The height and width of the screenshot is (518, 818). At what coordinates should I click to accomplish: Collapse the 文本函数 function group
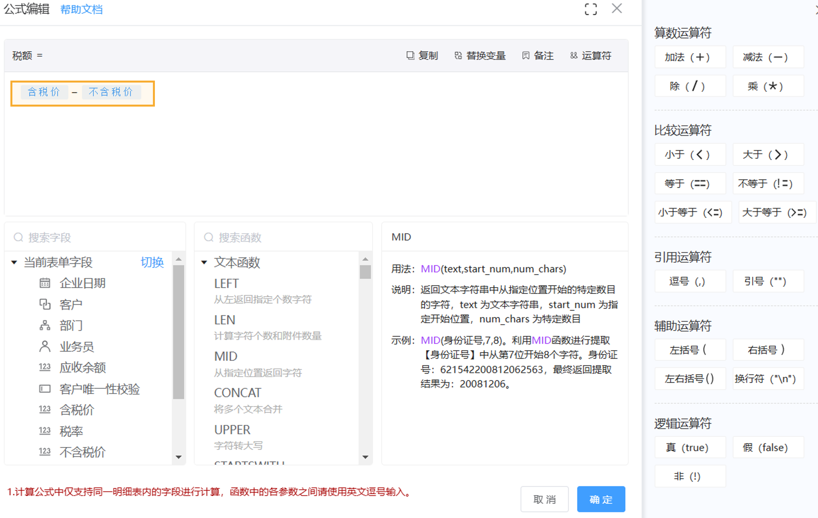point(204,262)
